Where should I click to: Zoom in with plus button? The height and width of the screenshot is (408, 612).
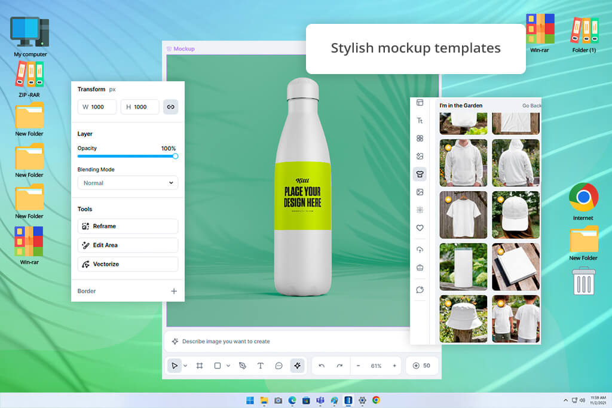click(394, 366)
